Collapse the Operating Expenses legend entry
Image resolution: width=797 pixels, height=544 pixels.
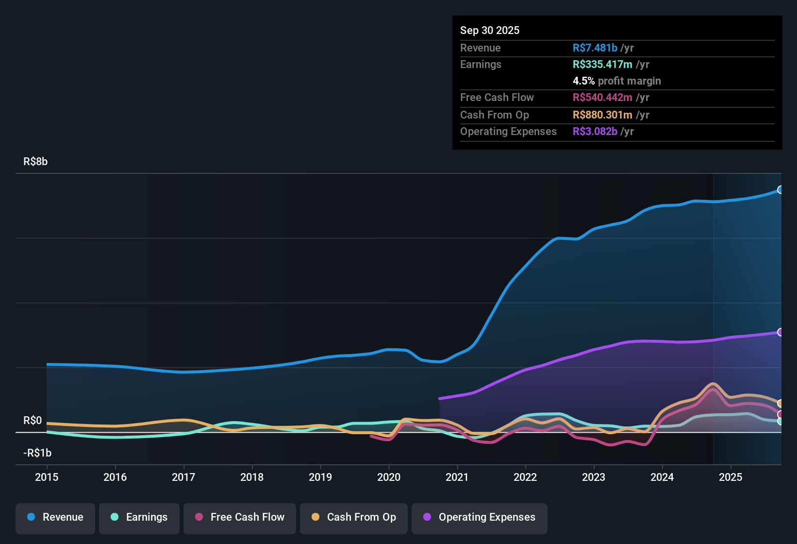click(x=479, y=517)
